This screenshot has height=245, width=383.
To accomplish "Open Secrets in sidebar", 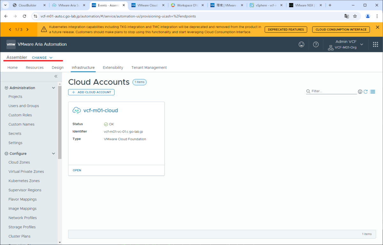I will tap(15, 133).
